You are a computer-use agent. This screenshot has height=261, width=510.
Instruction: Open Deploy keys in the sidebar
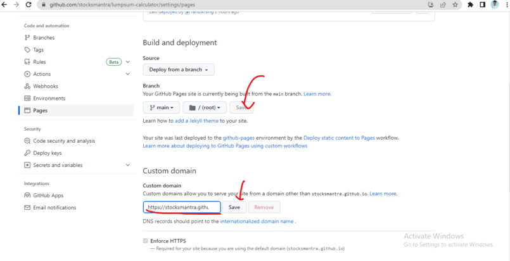coord(48,153)
